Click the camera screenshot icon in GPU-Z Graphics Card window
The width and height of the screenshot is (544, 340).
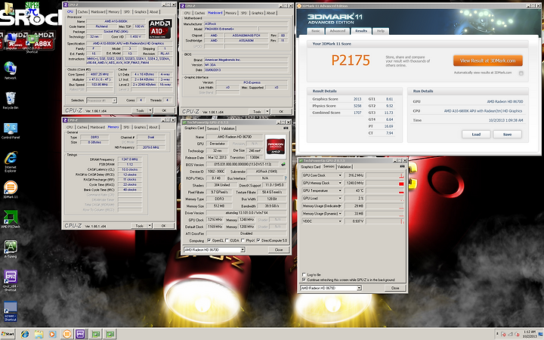click(286, 128)
